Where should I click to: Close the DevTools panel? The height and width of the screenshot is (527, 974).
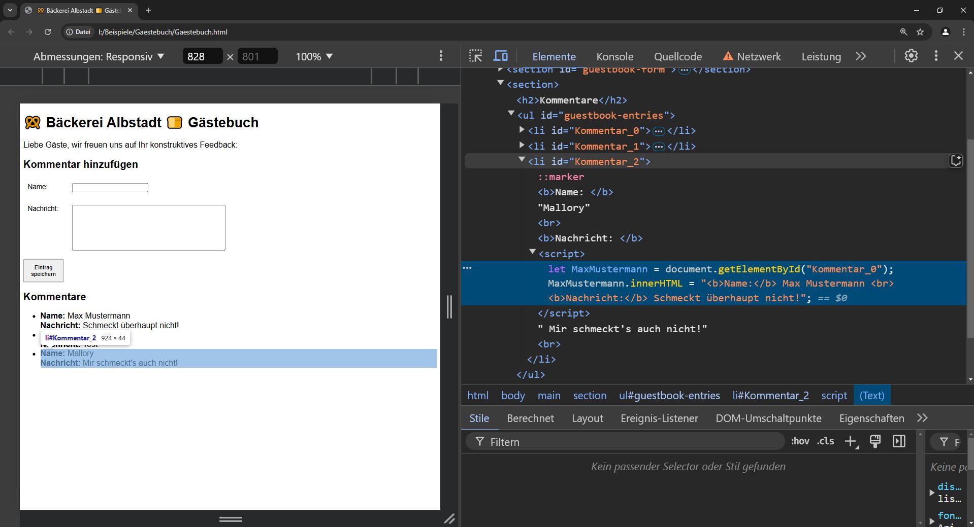coord(958,56)
